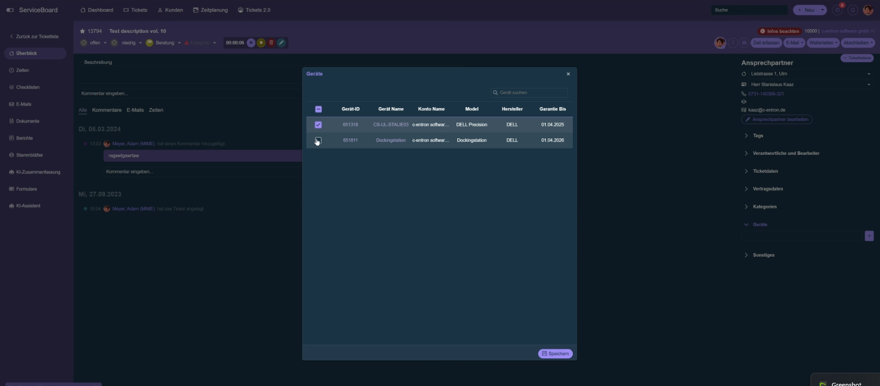Open the Abschließen dropdown
The height and width of the screenshot is (386, 880).
pos(858,43)
